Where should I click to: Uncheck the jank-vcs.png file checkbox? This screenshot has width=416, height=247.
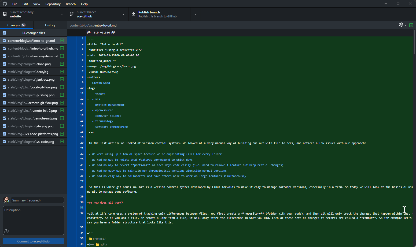pos(4,80)
